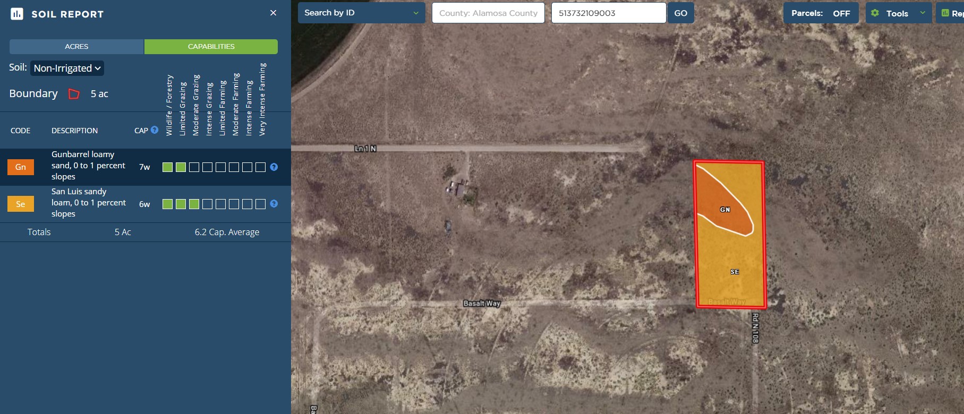Close the Soil Report panel
The image size is (964, 414).
(x=273, y=13)
